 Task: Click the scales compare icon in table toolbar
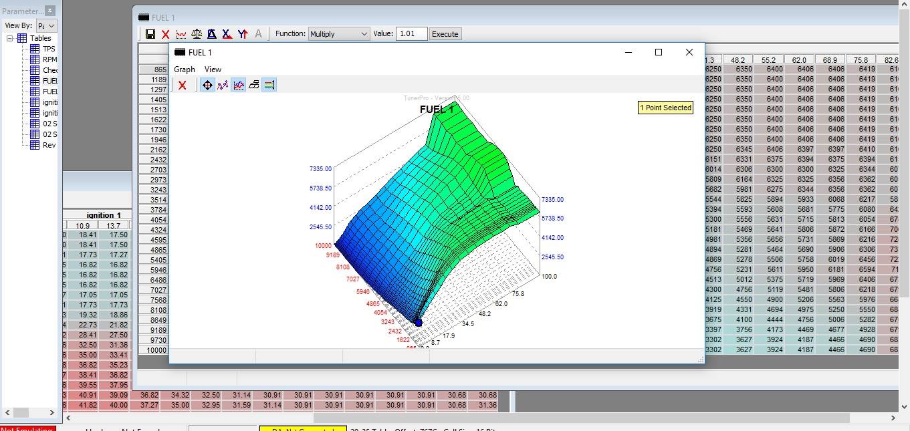click(x=197, y=34)
